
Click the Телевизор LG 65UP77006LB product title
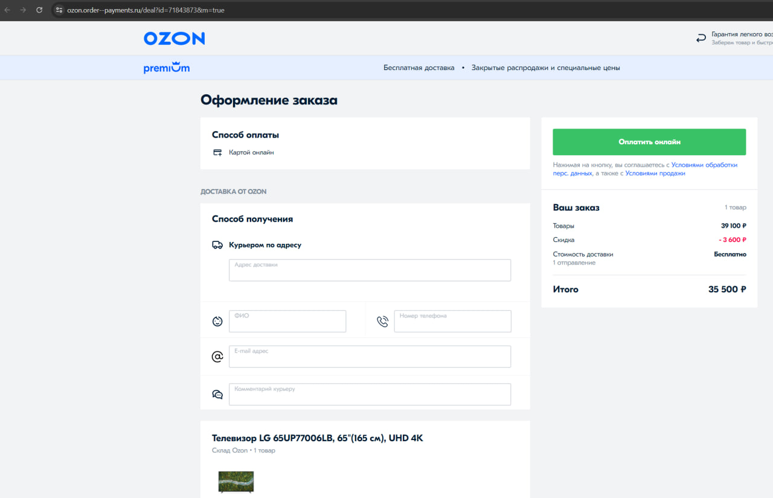tap(318, 438)
